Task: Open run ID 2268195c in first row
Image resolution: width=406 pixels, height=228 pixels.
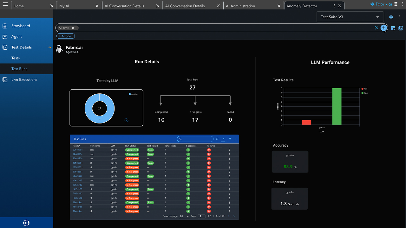Action: point(77,150)
